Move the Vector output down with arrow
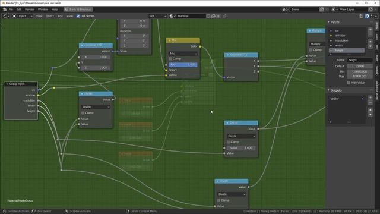380x214 pixels. tap(370, 115)
